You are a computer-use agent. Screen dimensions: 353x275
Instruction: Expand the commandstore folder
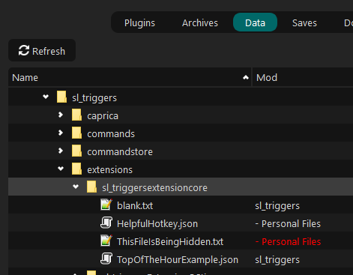click(61, 151)
